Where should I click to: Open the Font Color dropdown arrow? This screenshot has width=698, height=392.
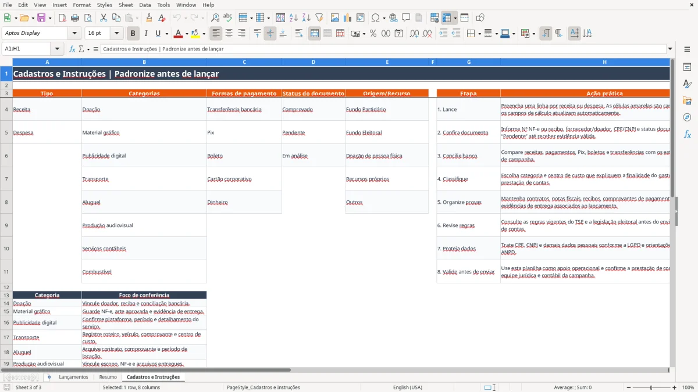187,34
